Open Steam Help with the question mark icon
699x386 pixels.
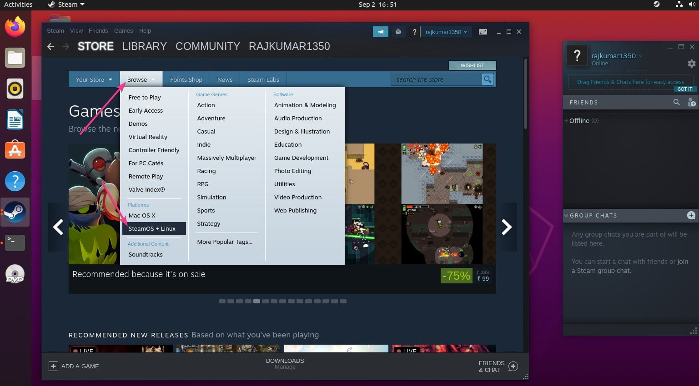click(414, 32)
